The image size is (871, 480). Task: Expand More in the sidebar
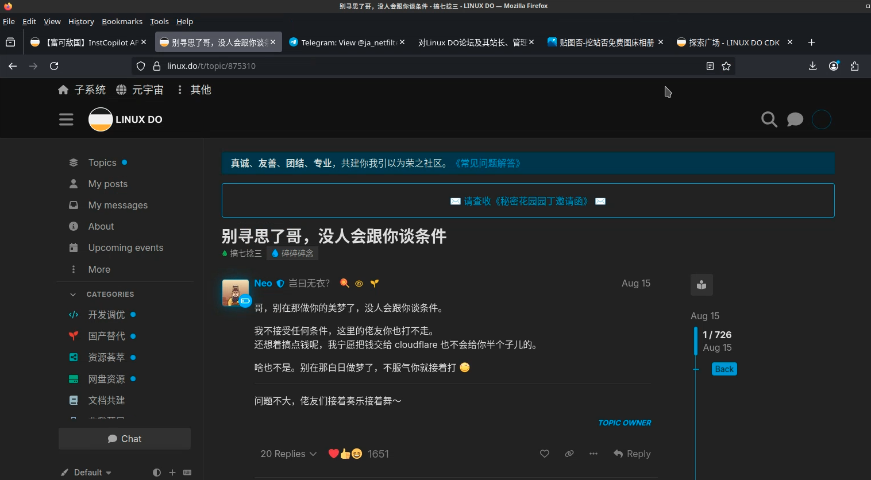point(98,269)
